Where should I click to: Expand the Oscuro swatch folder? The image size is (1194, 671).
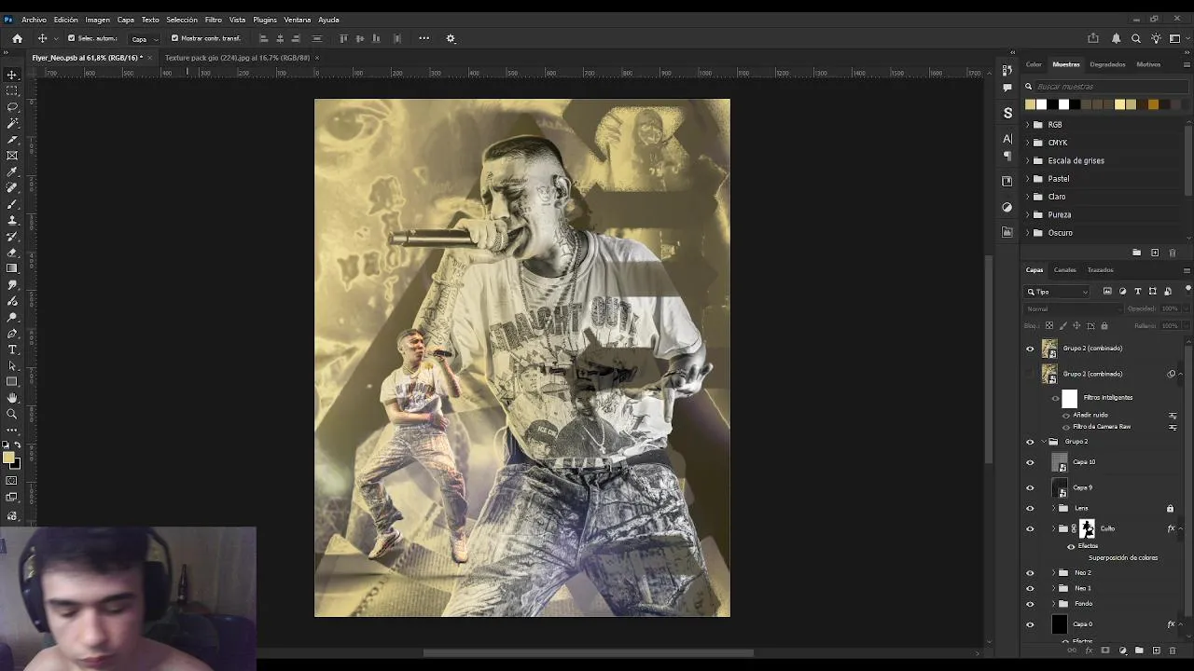[1028, 232]
